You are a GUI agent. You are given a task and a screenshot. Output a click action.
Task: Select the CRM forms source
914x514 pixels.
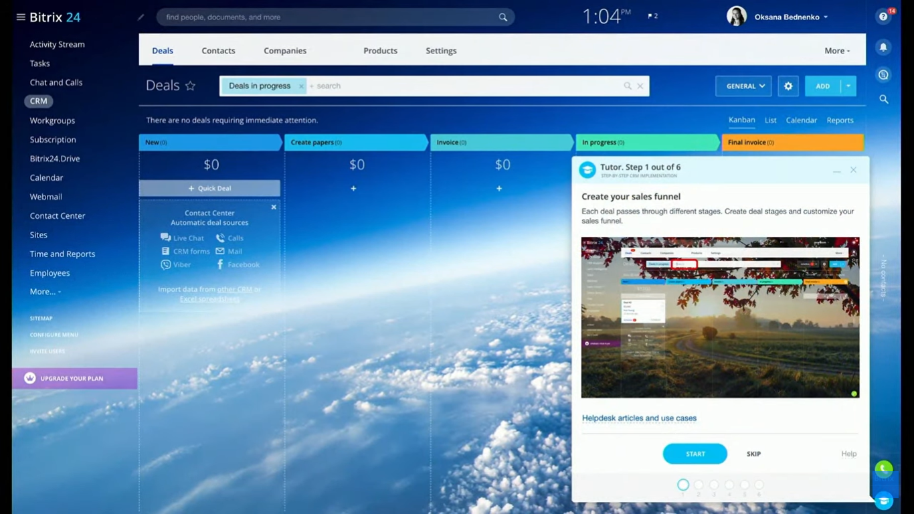(x=186, y=251)
